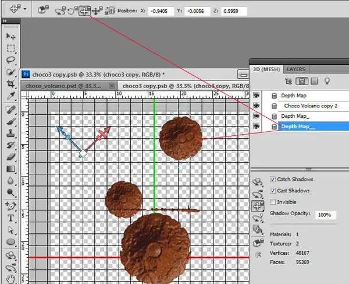Expand the collapsed toolbox arrows

[5, 21]
